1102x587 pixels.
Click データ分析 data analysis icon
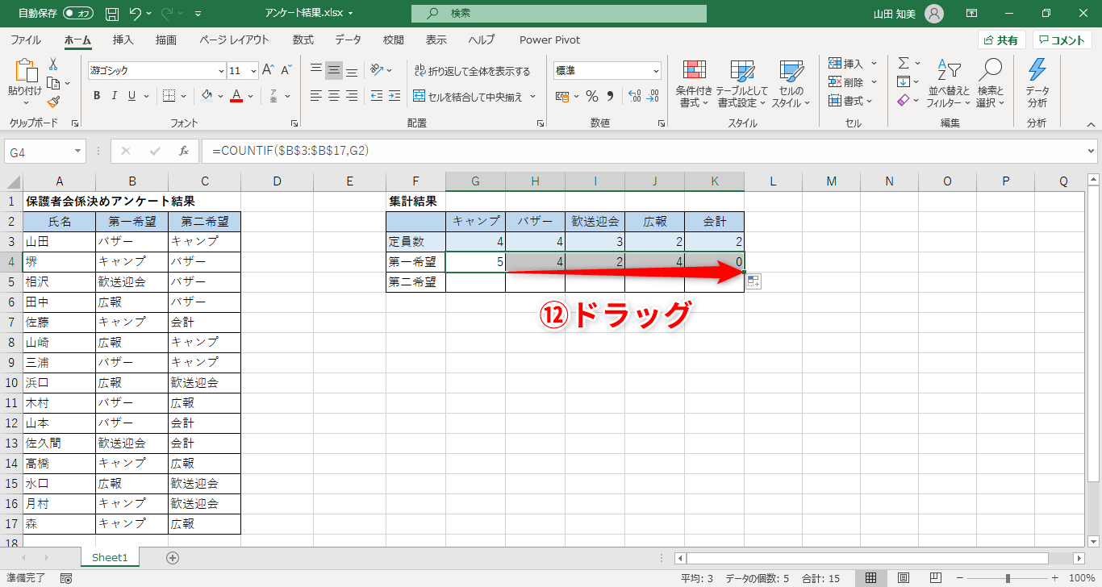pos(1037,84)
